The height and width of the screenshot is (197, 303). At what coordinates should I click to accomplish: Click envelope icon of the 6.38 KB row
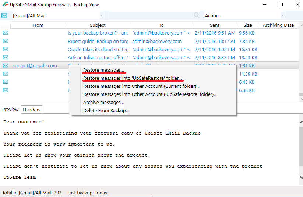(x=6, y=90)
